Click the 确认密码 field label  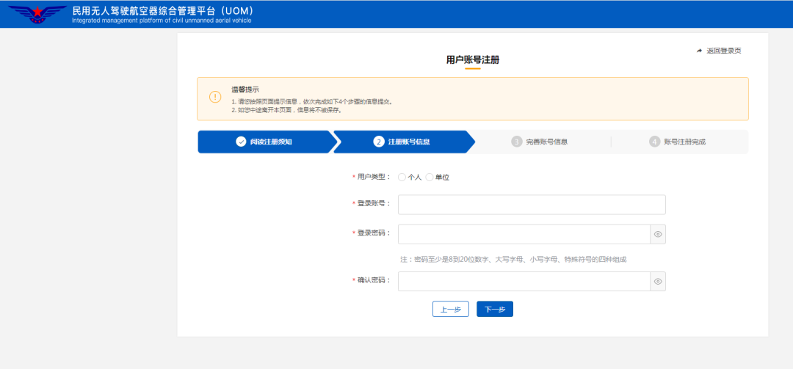374,280
